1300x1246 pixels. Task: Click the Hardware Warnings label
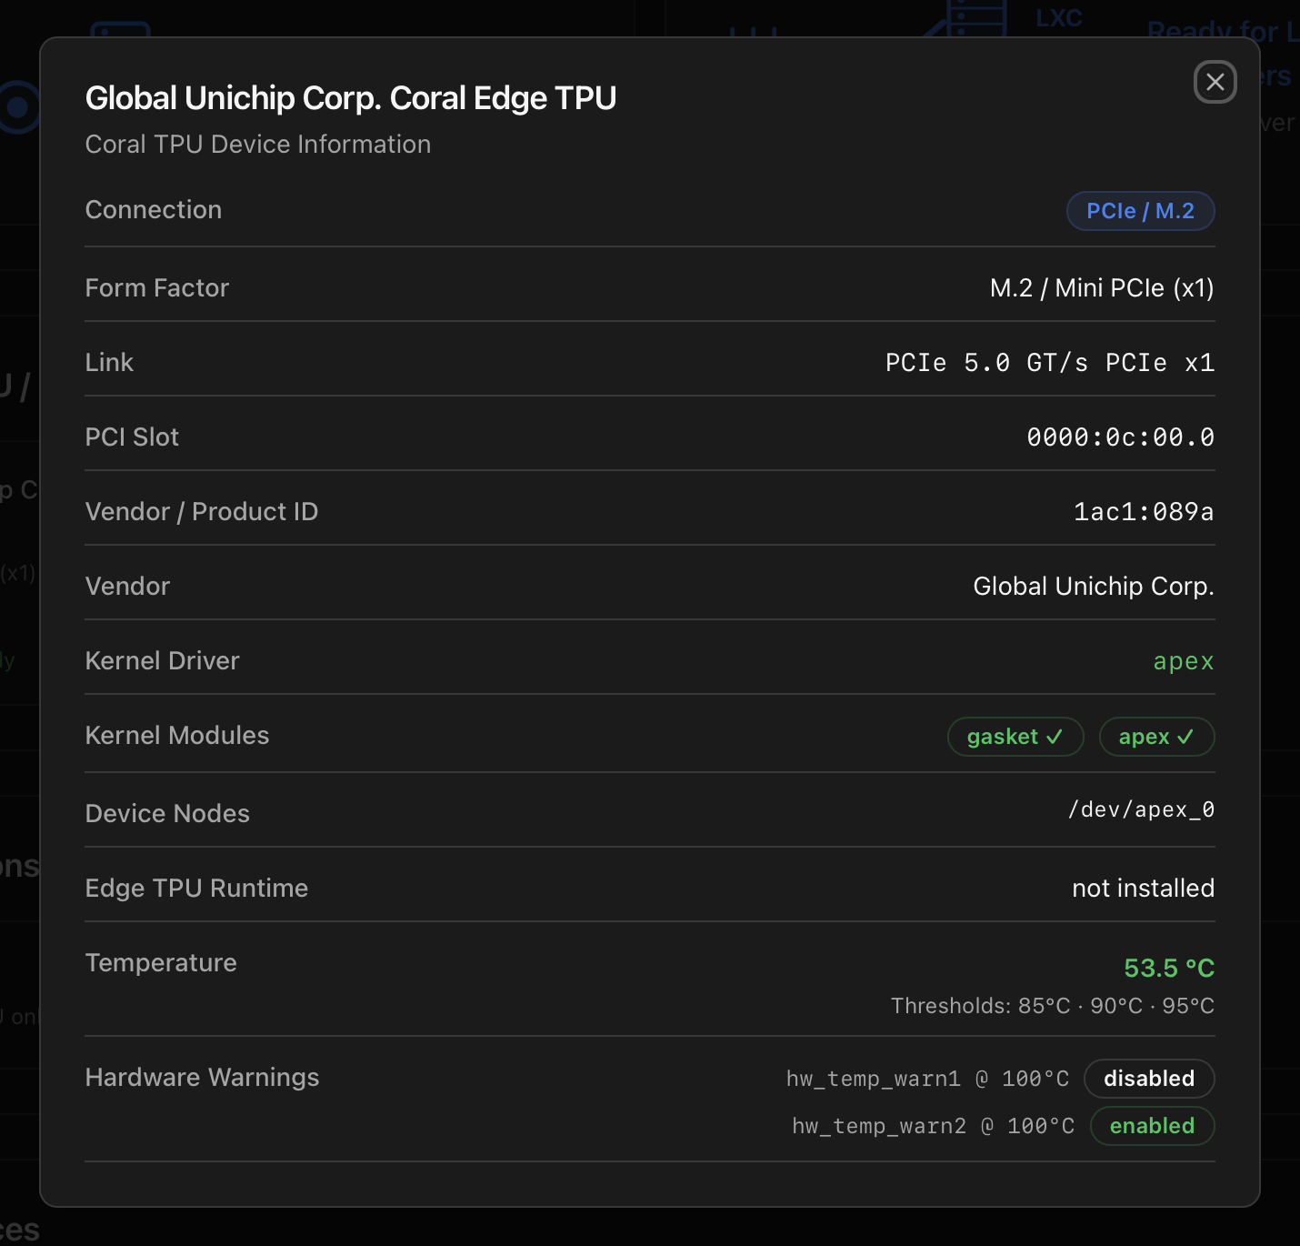click(203, 1078)
